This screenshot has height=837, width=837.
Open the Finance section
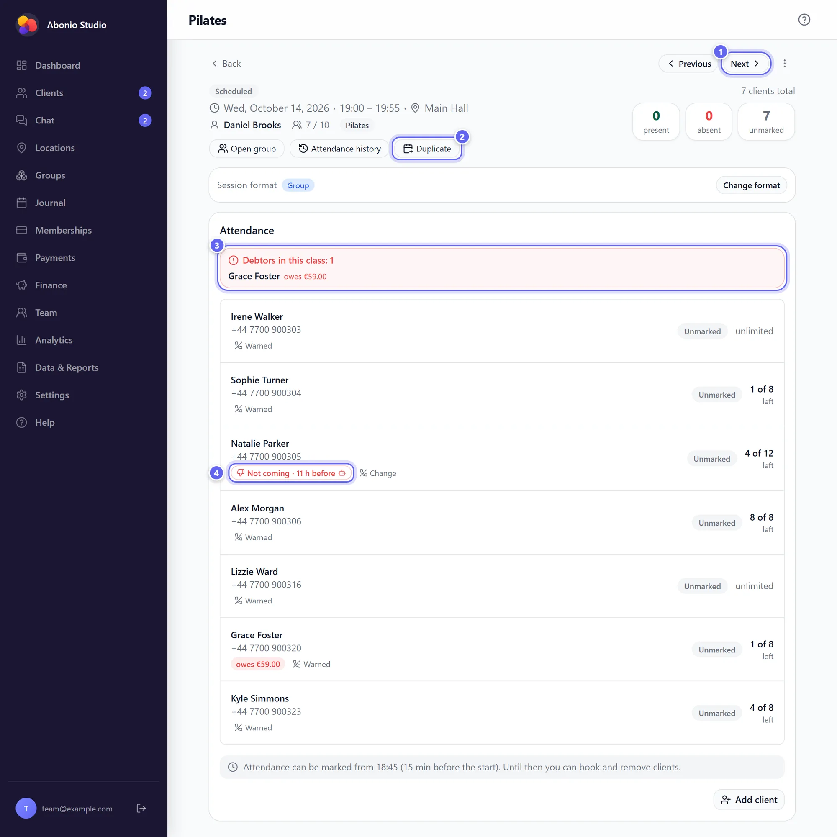pos(84,285)
